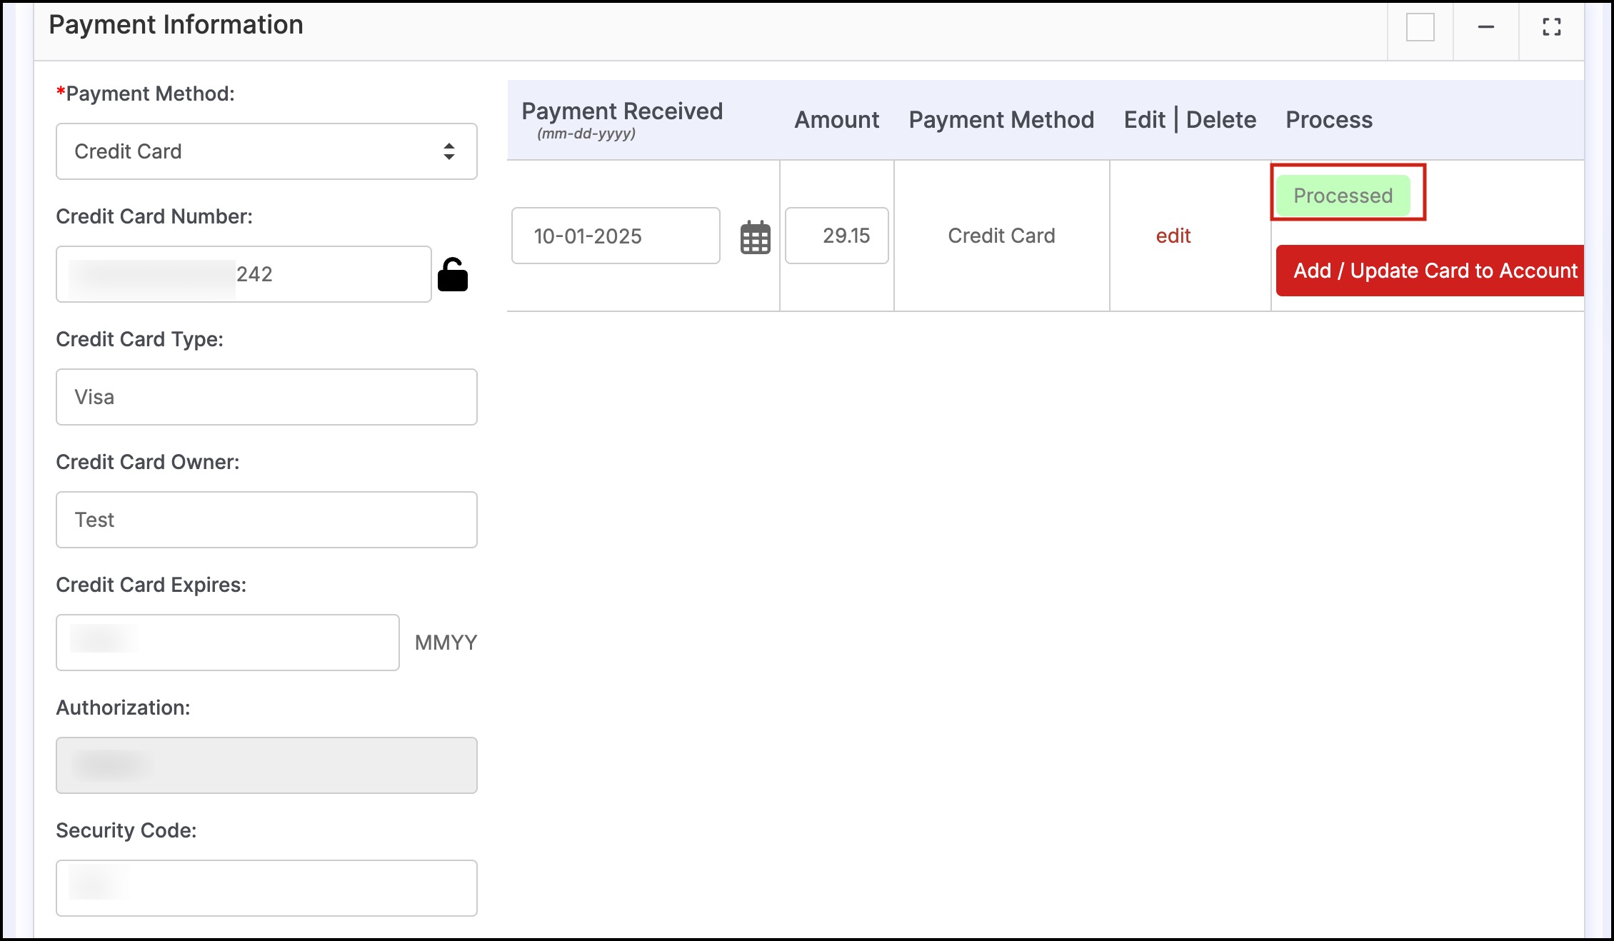Viewport: 1614px width, 941px height.
Task: Click the unlock padlock icon
Action: (453, 275)
